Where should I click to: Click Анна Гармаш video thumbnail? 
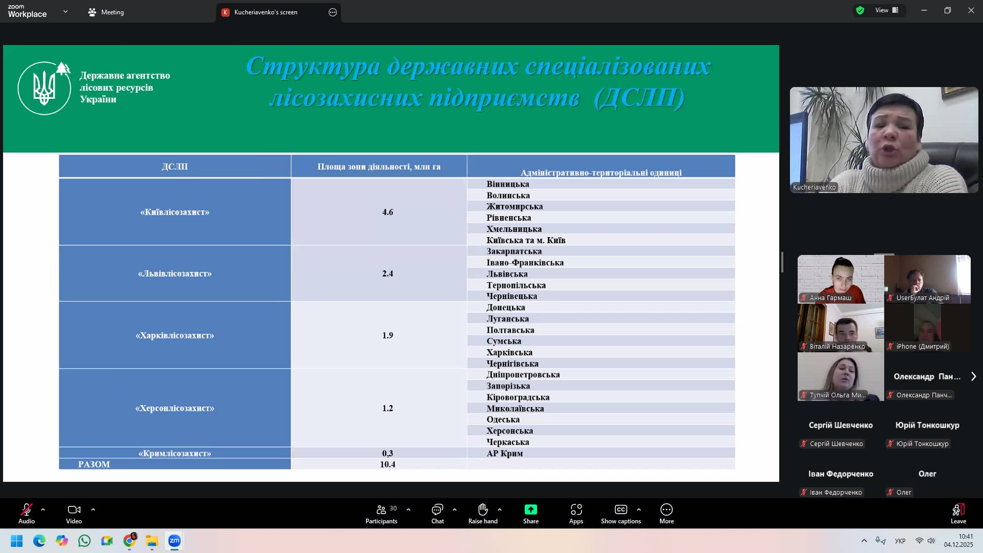[840, 279]
